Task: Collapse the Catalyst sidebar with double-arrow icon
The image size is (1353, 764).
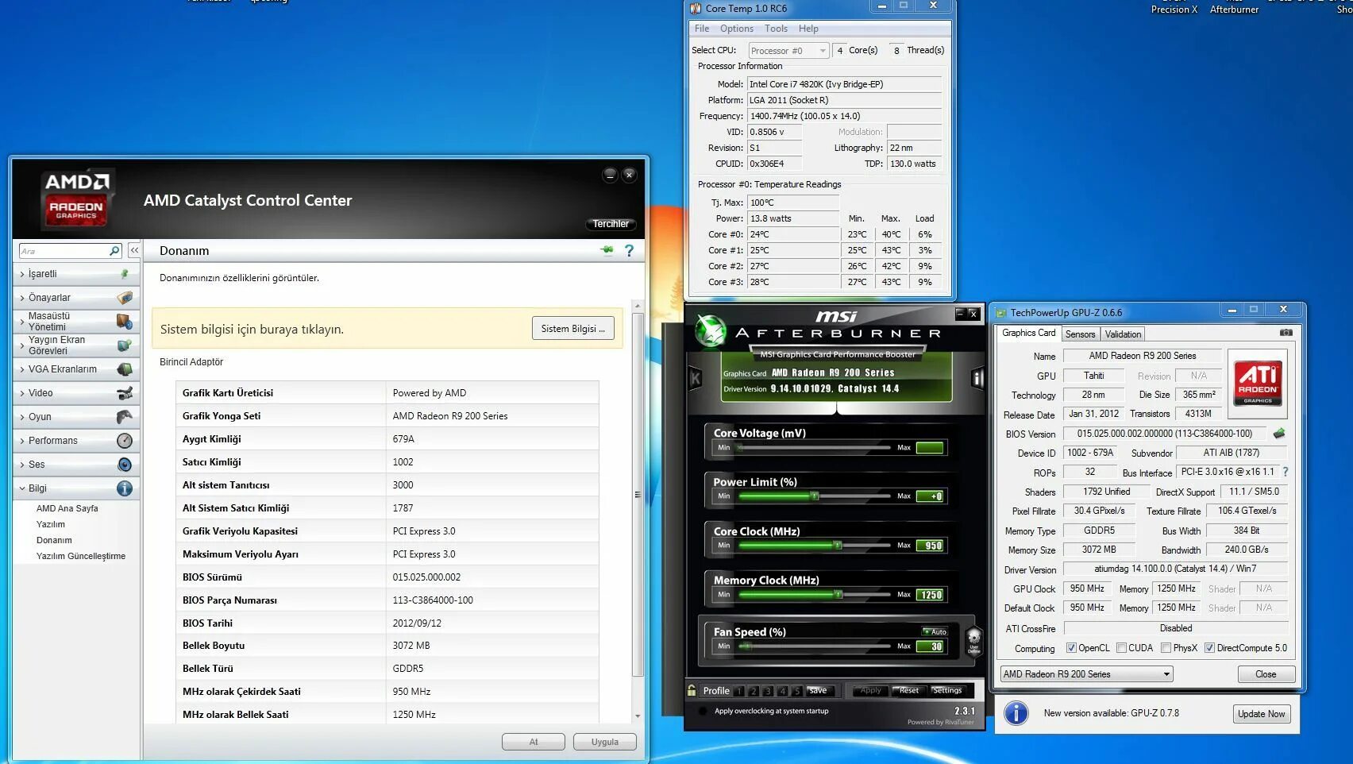Action: [134, 250]
